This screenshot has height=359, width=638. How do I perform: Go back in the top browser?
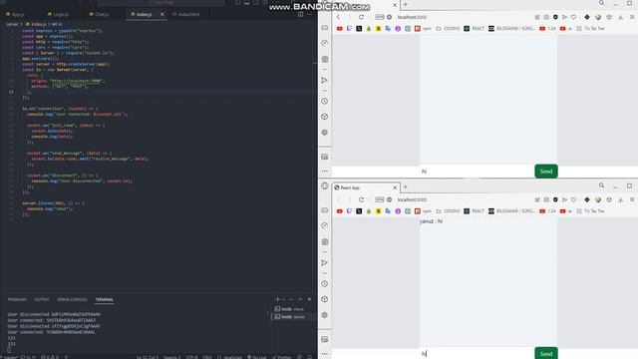click(338, 17)
